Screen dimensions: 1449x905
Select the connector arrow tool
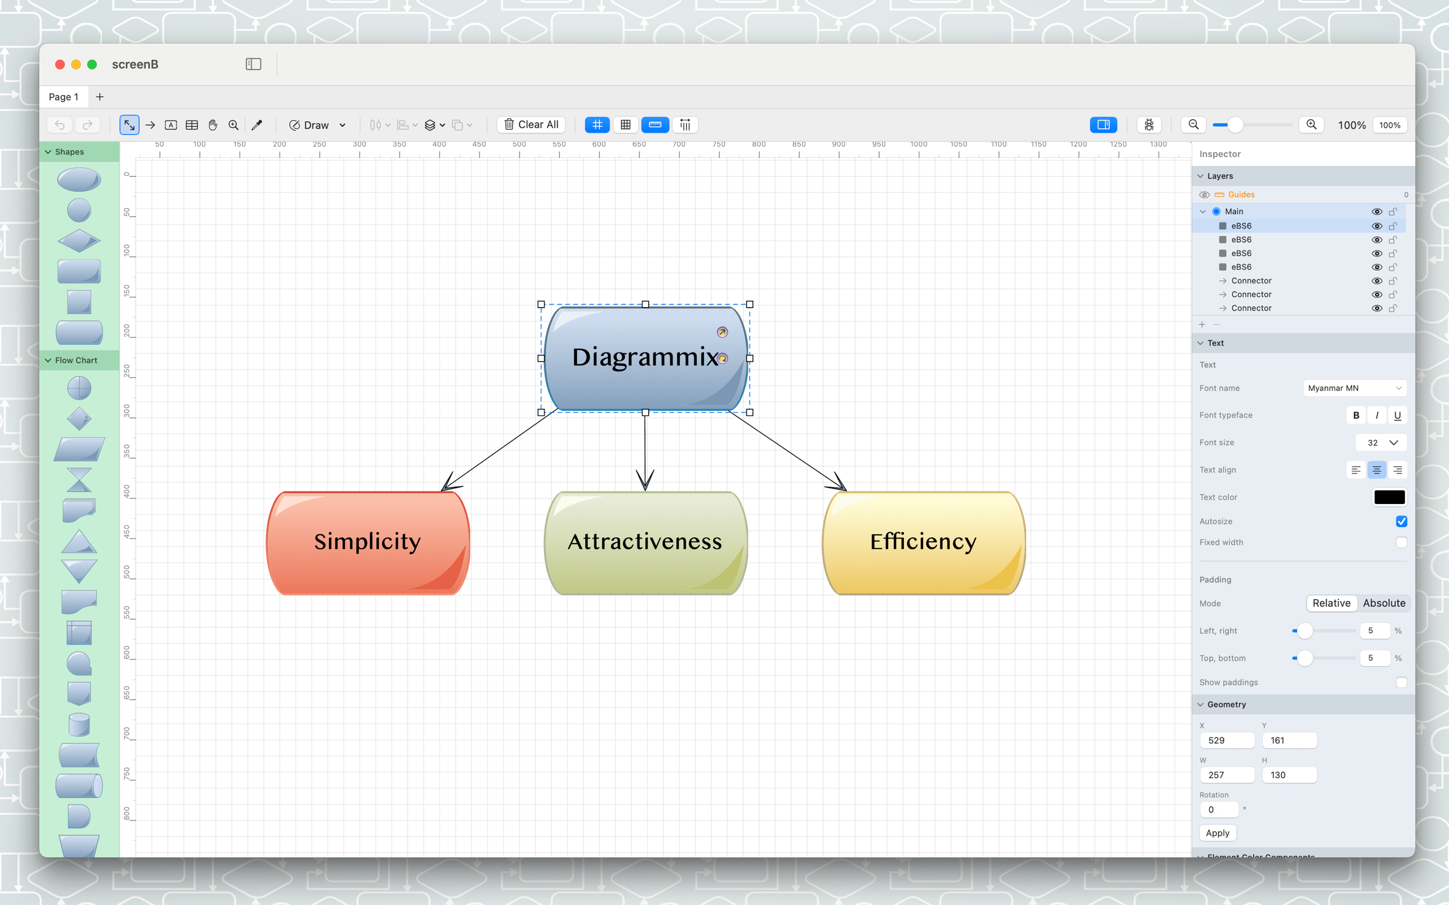[x=151, y=125]
